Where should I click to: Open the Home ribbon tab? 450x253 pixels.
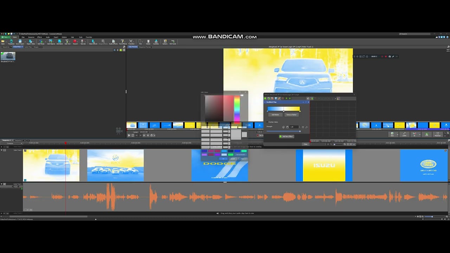coord(15,37)
